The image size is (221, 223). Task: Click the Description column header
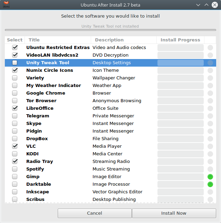pos(124,40)
